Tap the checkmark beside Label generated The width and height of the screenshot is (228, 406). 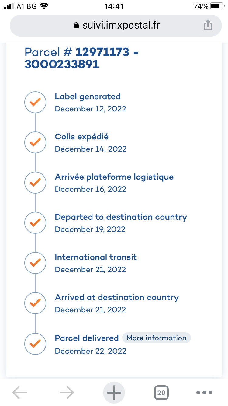pos(35,102)
